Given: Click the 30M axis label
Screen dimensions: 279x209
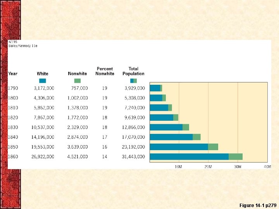Looking at the screenshot, I should click(238, 167).
